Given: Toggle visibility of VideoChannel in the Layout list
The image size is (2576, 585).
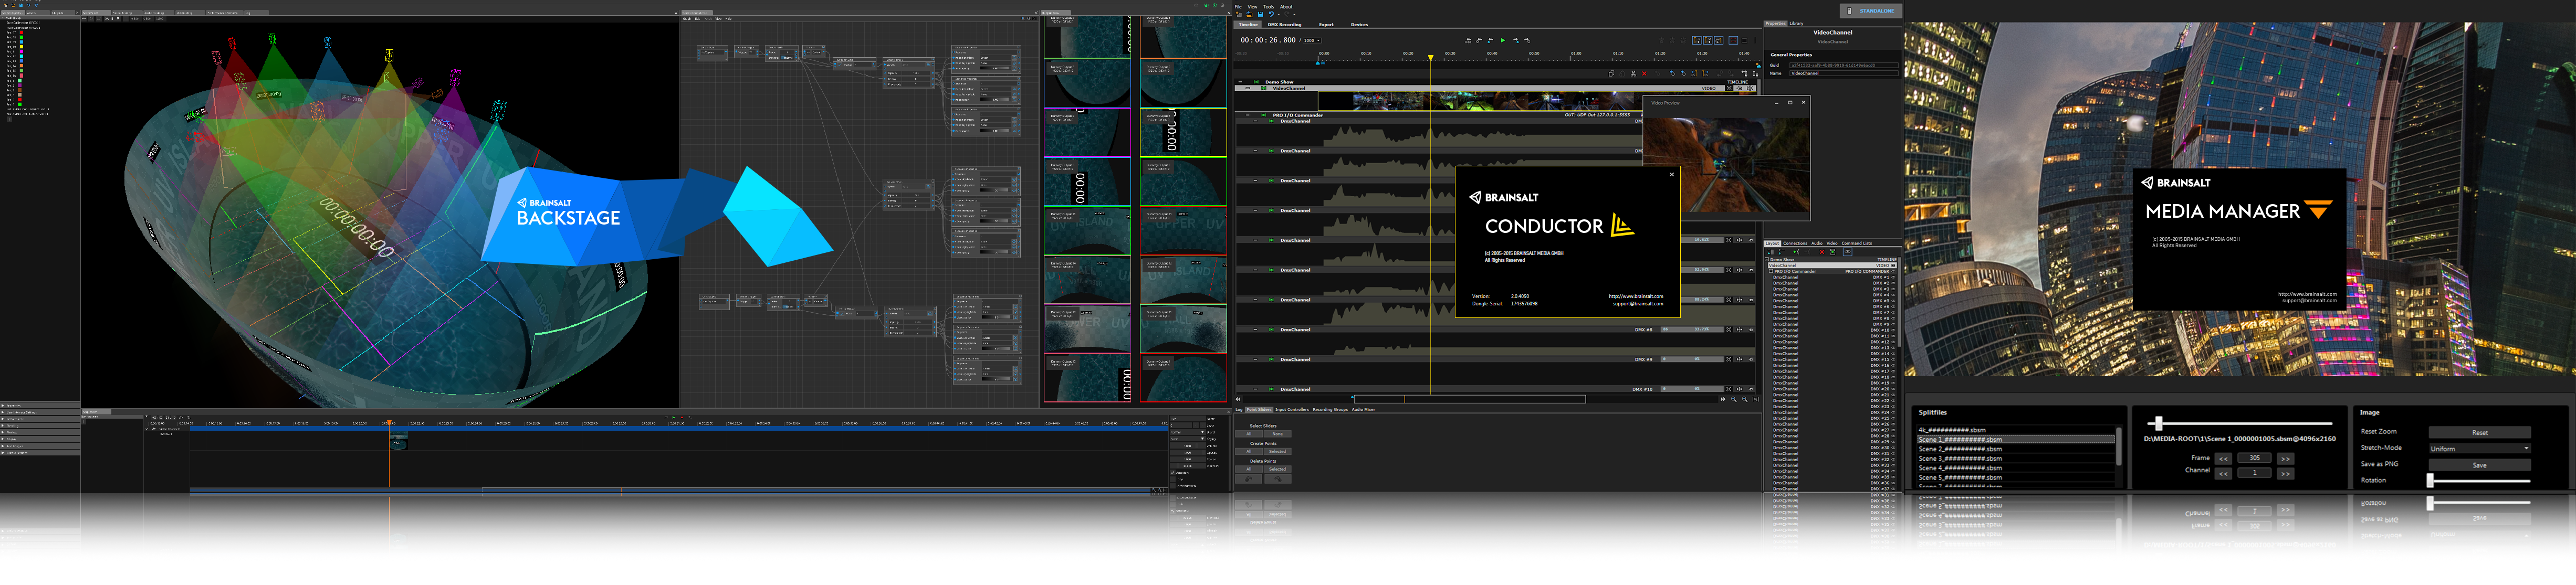Looking at the screenshot, I should pos(1893,266).
